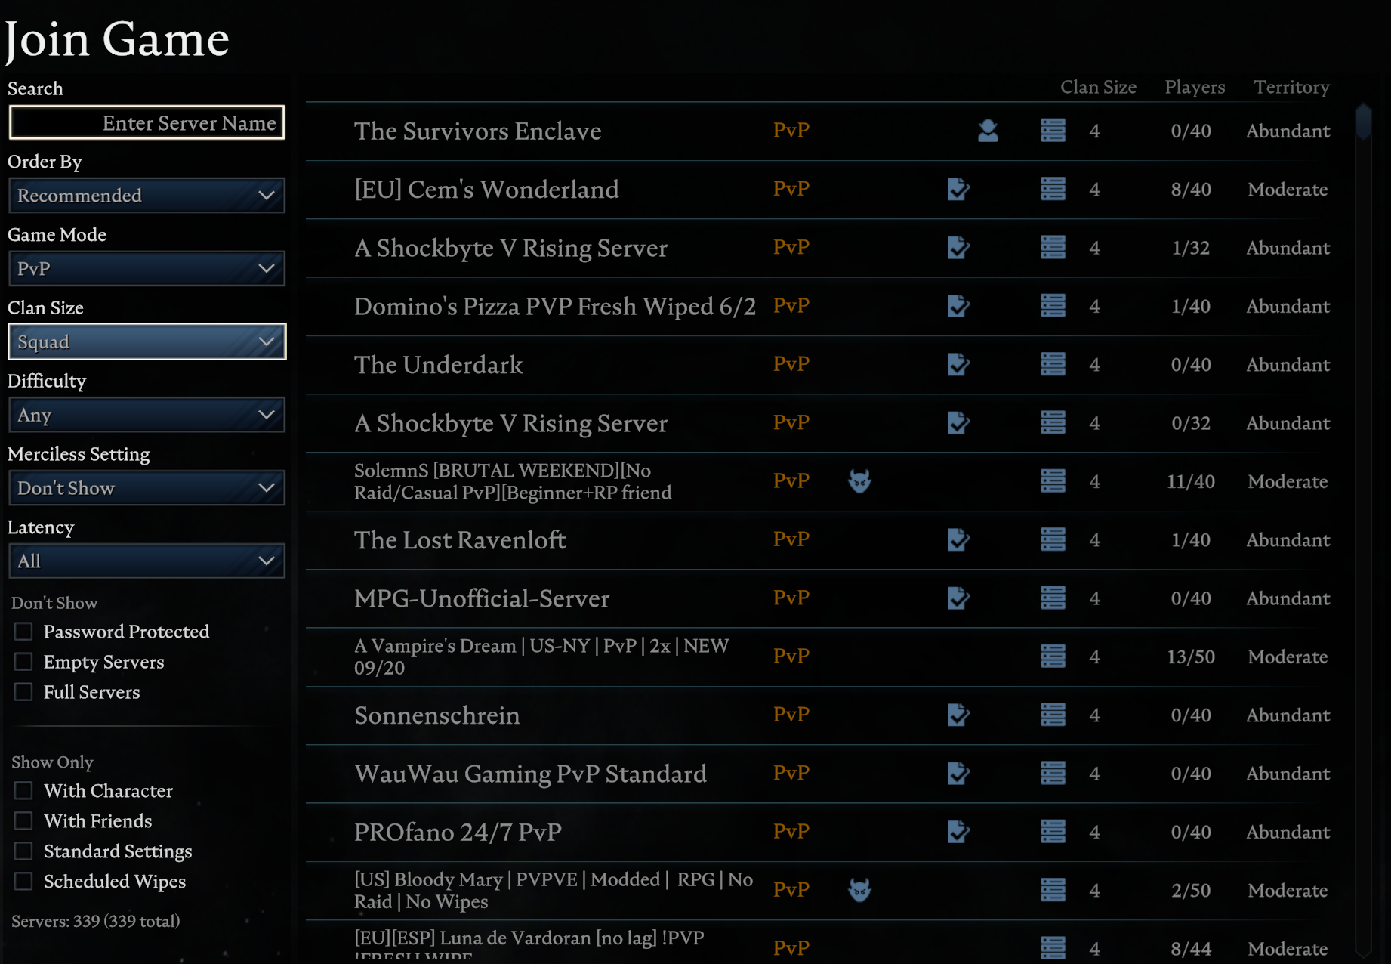Click the checklist icon on PROfano 24/7 PvP row
Viewport: 1391px width, 964px height.
958,832
